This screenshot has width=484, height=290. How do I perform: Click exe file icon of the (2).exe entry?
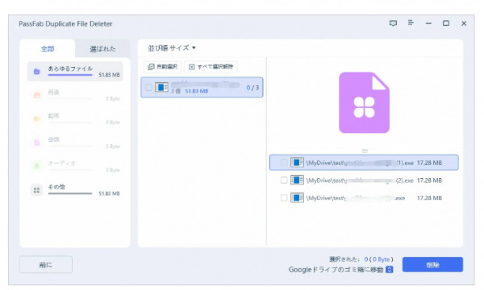(x=297, y=180)
